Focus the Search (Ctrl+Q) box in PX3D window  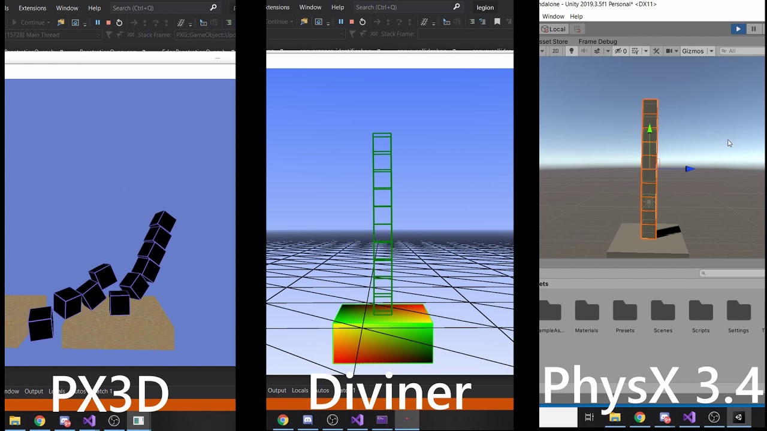tap(164, 8)
